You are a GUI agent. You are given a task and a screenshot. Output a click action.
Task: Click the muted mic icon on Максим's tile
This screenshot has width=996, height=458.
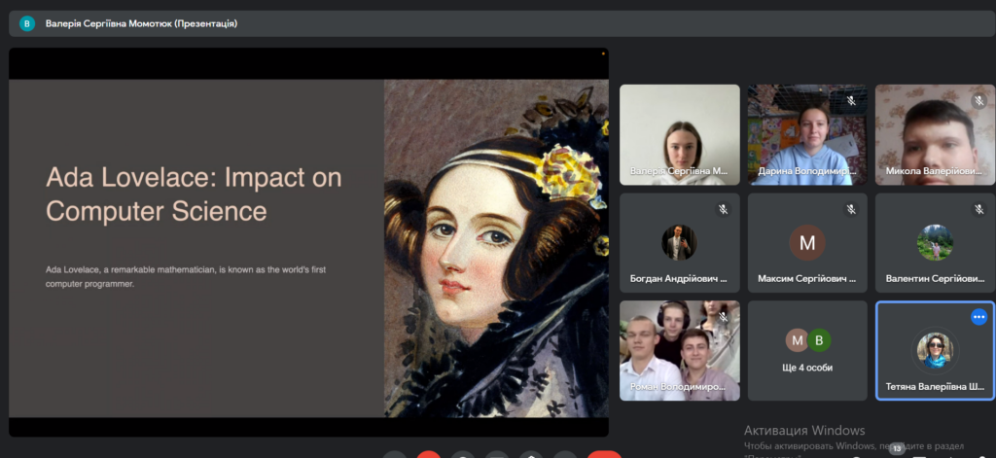[x=851, y=209]
